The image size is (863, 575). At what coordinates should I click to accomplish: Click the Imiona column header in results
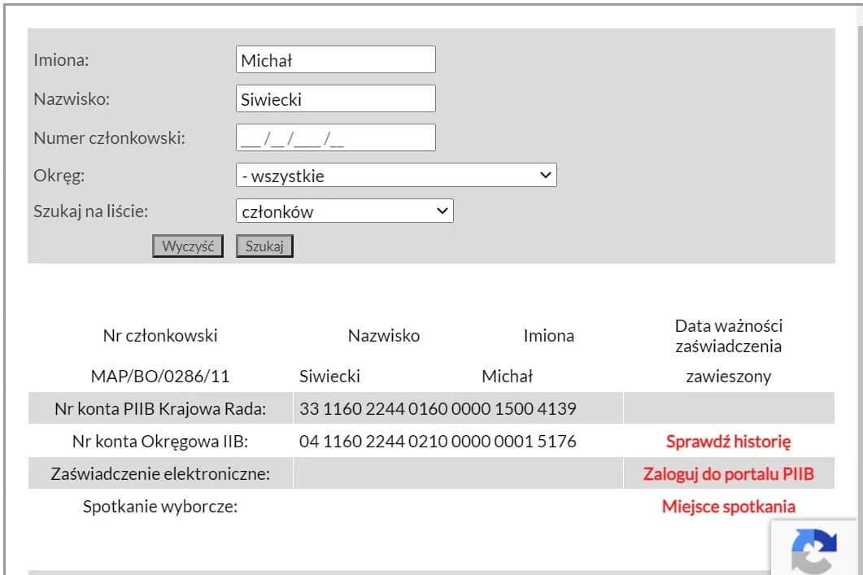pyautogui.click(x=548, y=335)
